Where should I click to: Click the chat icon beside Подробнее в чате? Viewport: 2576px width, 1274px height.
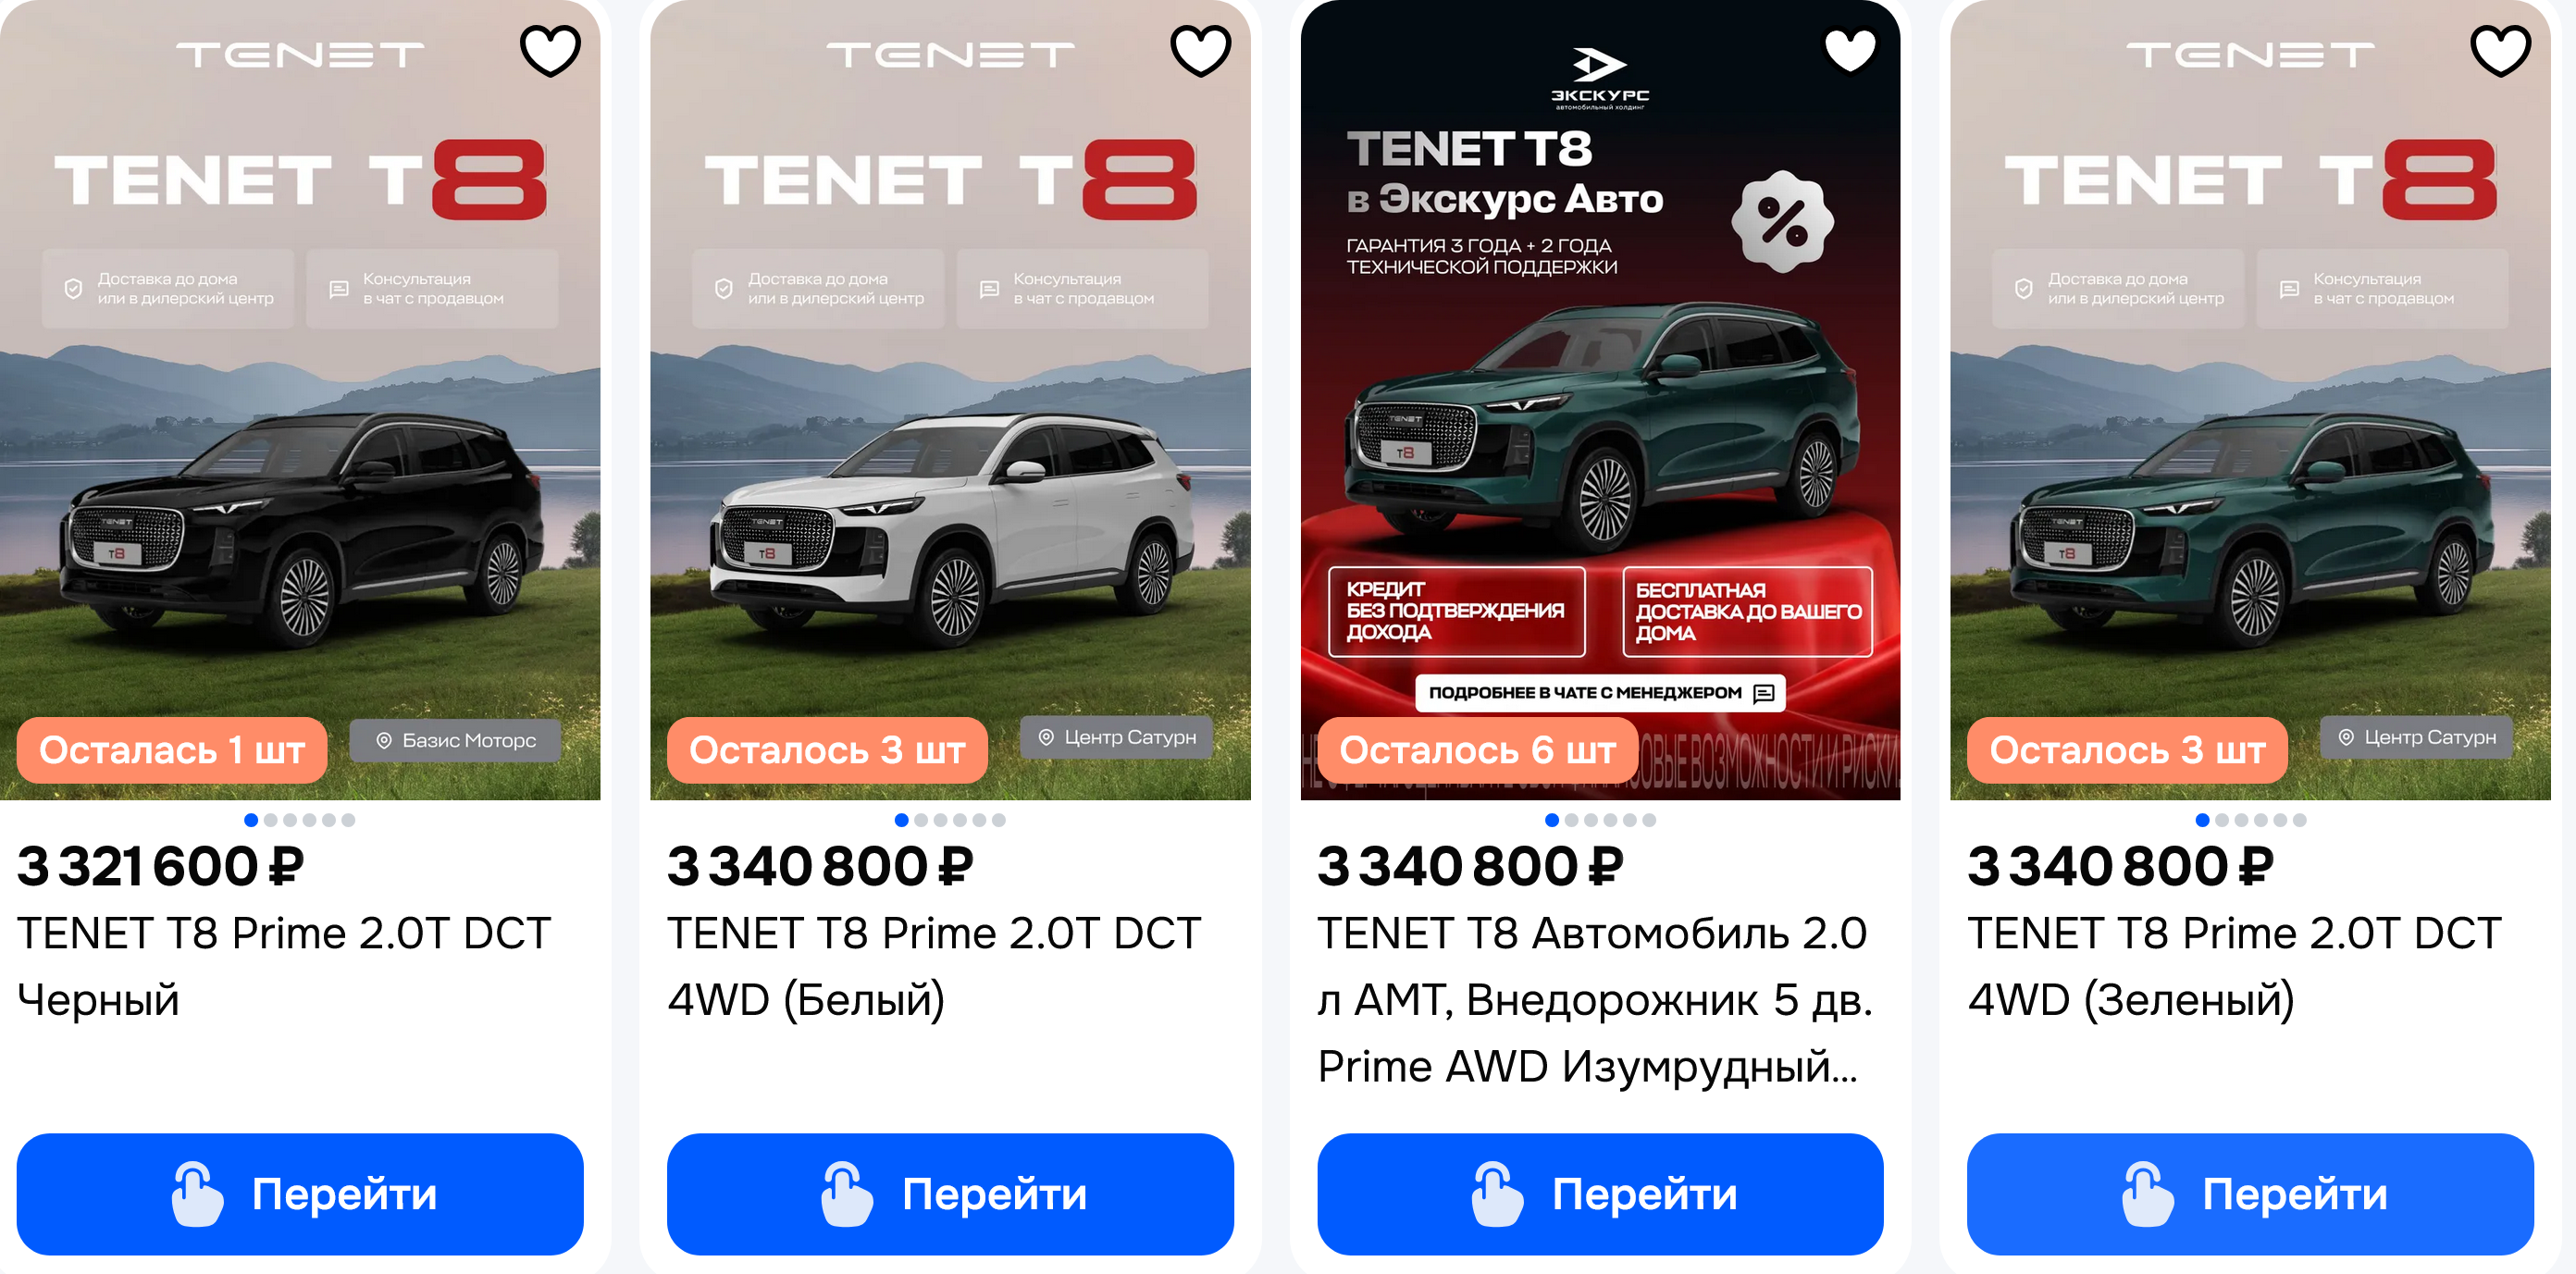point(1764,693)
